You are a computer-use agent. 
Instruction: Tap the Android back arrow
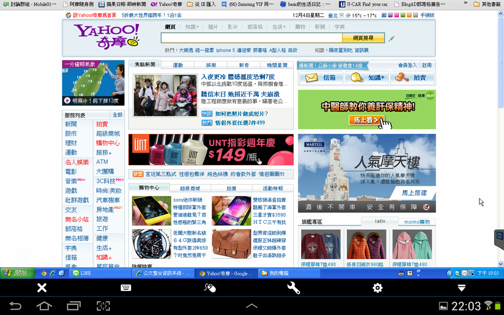15,306
